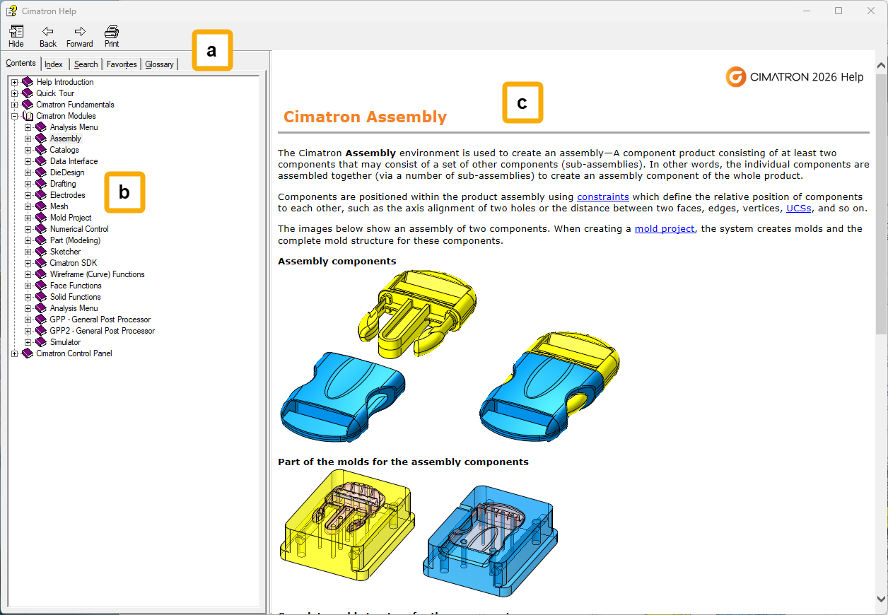Screen dimensions: 888x615
Task: Click the open book icon beside Cimatron Modules
Action: coord(28,116)
